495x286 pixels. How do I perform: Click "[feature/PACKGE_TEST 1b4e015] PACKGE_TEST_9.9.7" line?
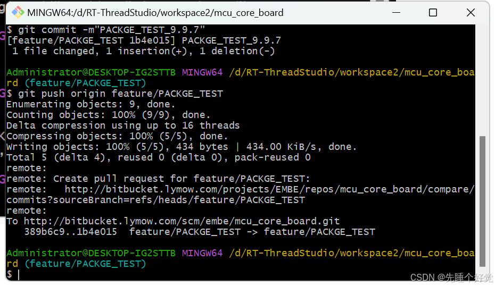pyautogui.click(x=144, y=40)
